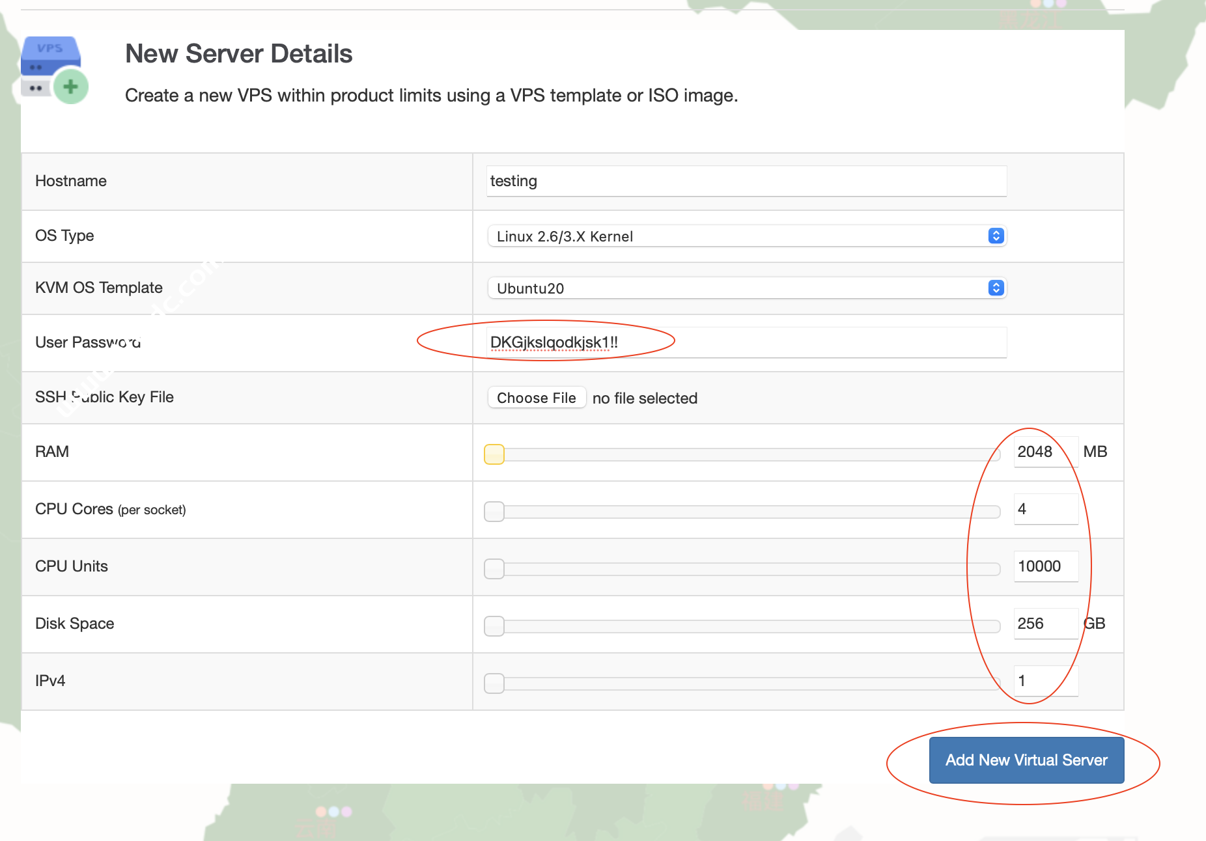Grab the CPU Units slider handle
This screenshot has width=1206, height=841.
[x=494, y=569]
